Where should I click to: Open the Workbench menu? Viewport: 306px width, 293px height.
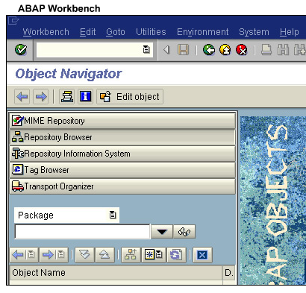[x=46, y=32]
